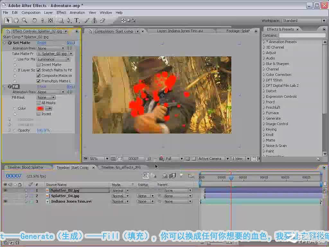Viewport: 329px width, 247px height.
Task: Uncheck Stretch Matte to Fit
Action: point(39,70)
